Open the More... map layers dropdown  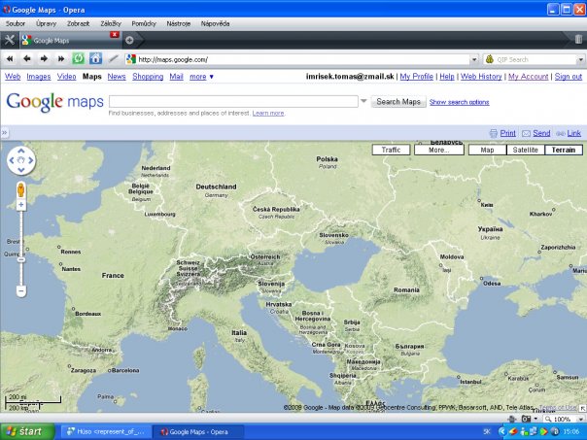[438, 150]
